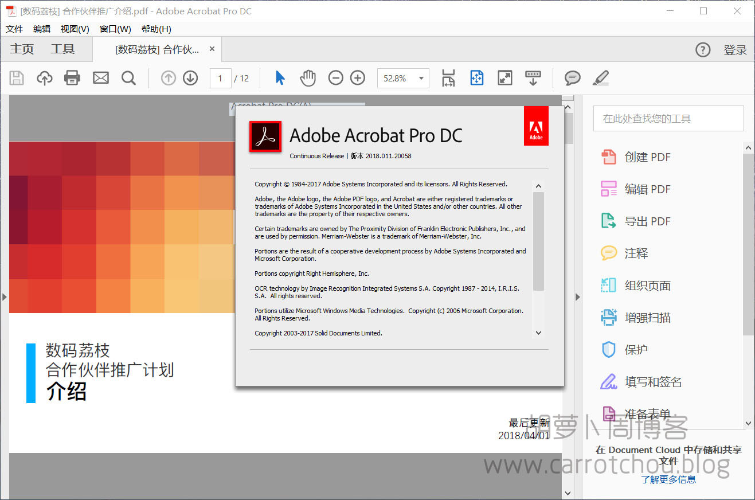Click the Create PDF tool icon
The height and width of the screenshot is (500, 755).
pyautogui.click(x=608, y=157)
